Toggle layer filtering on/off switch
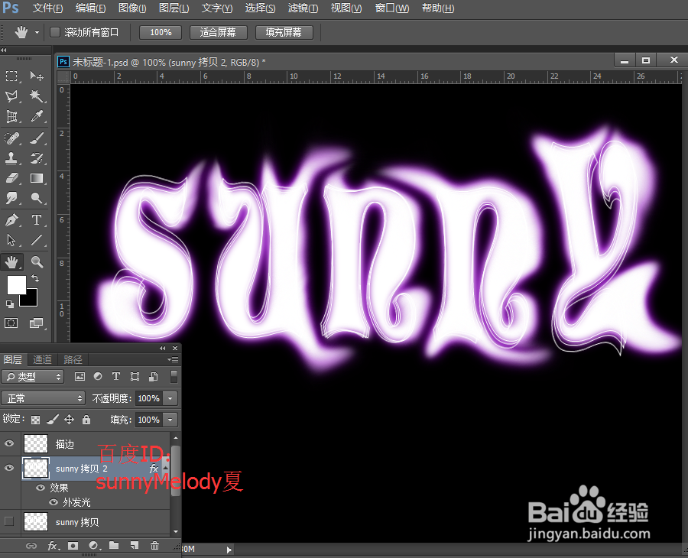 pos(174,376)
